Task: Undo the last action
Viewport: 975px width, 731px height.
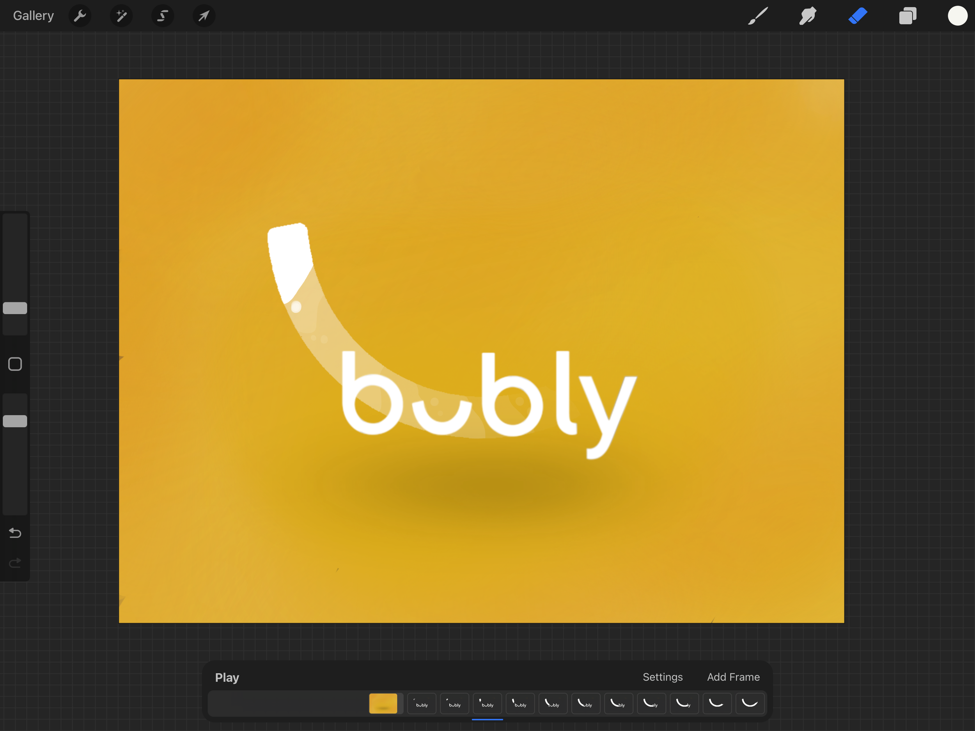Action: click(15, 533)
